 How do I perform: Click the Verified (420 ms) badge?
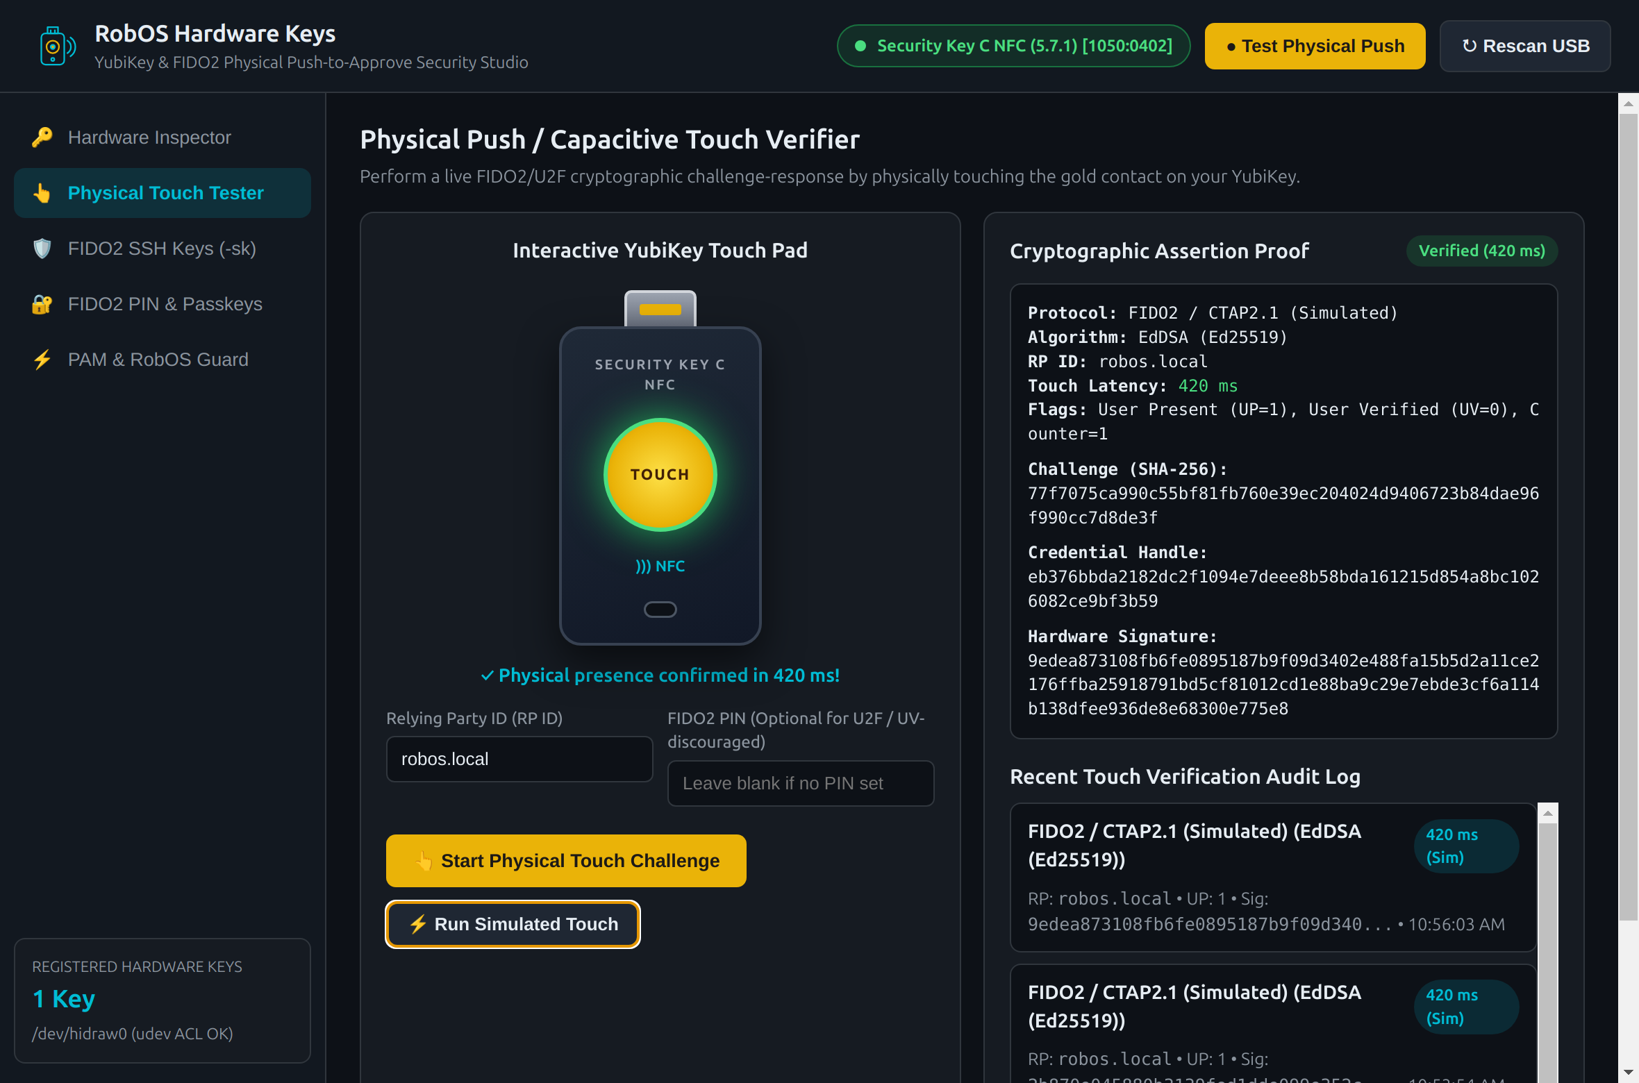[1481, 251]
